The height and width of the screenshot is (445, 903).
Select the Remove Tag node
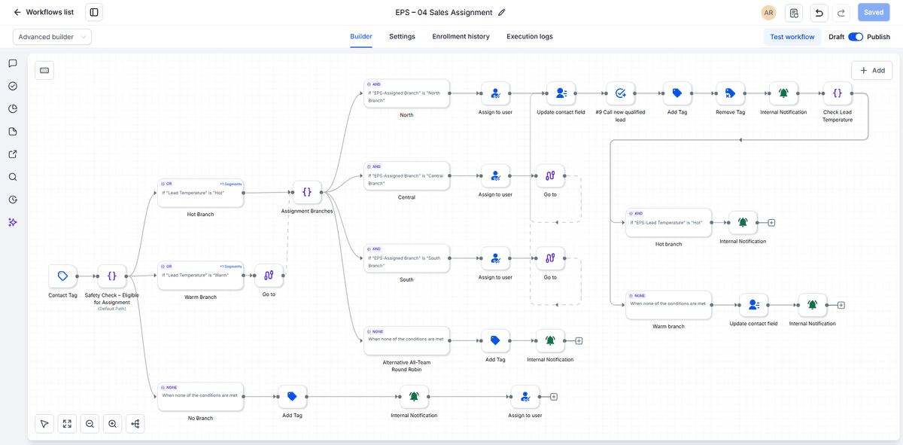(x=730, y=94)
